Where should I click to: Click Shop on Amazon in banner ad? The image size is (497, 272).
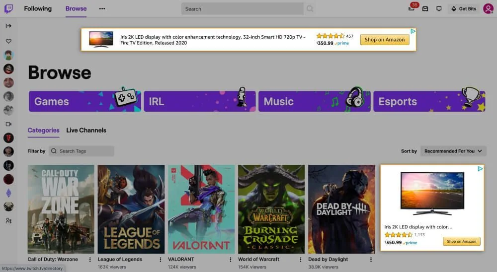point(385,40)
